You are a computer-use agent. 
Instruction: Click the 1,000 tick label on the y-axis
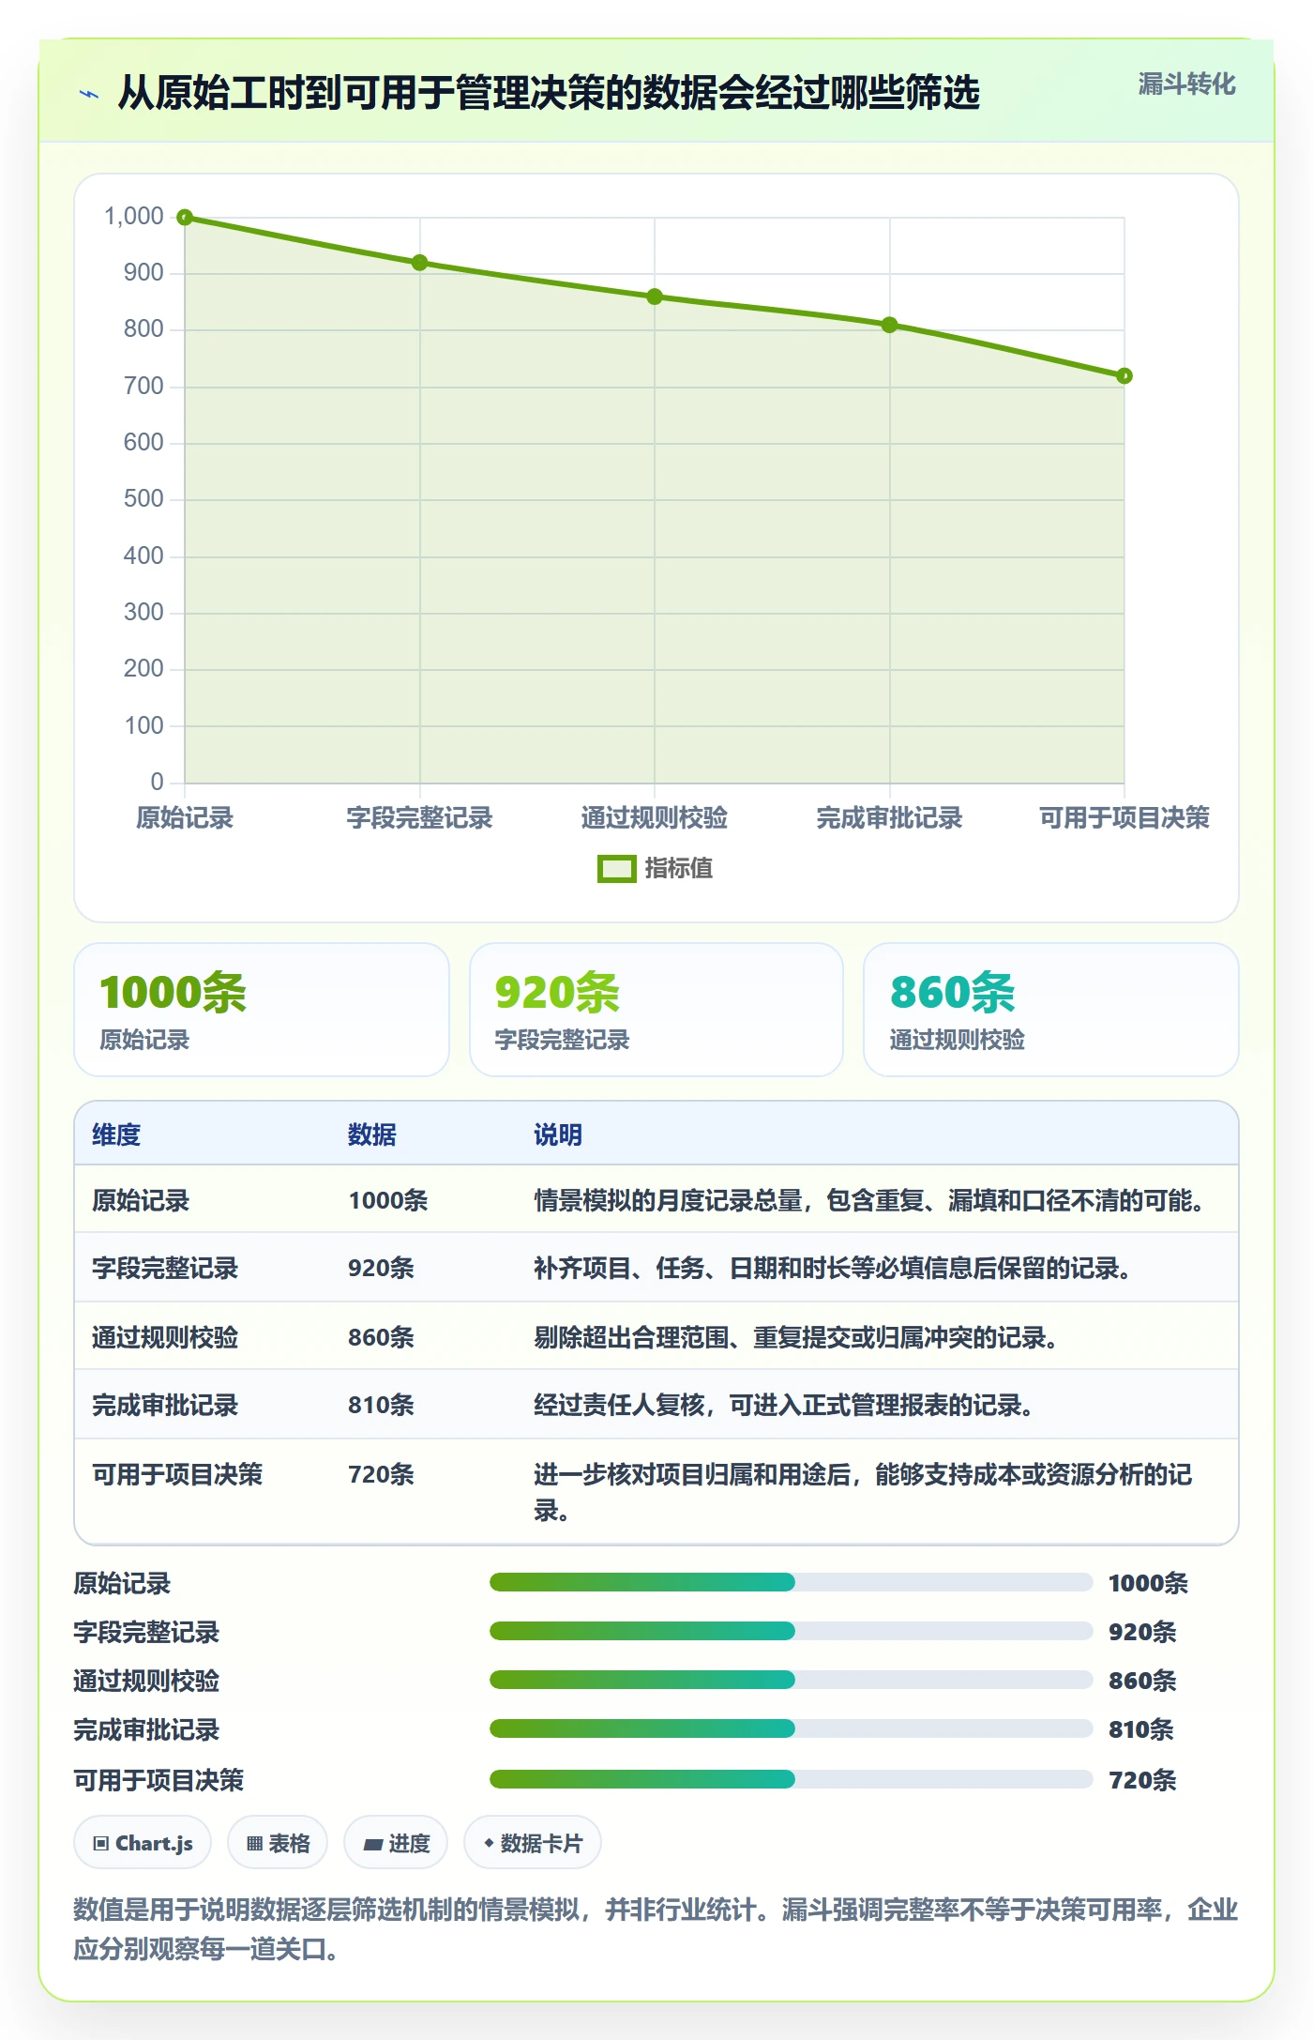134,217
